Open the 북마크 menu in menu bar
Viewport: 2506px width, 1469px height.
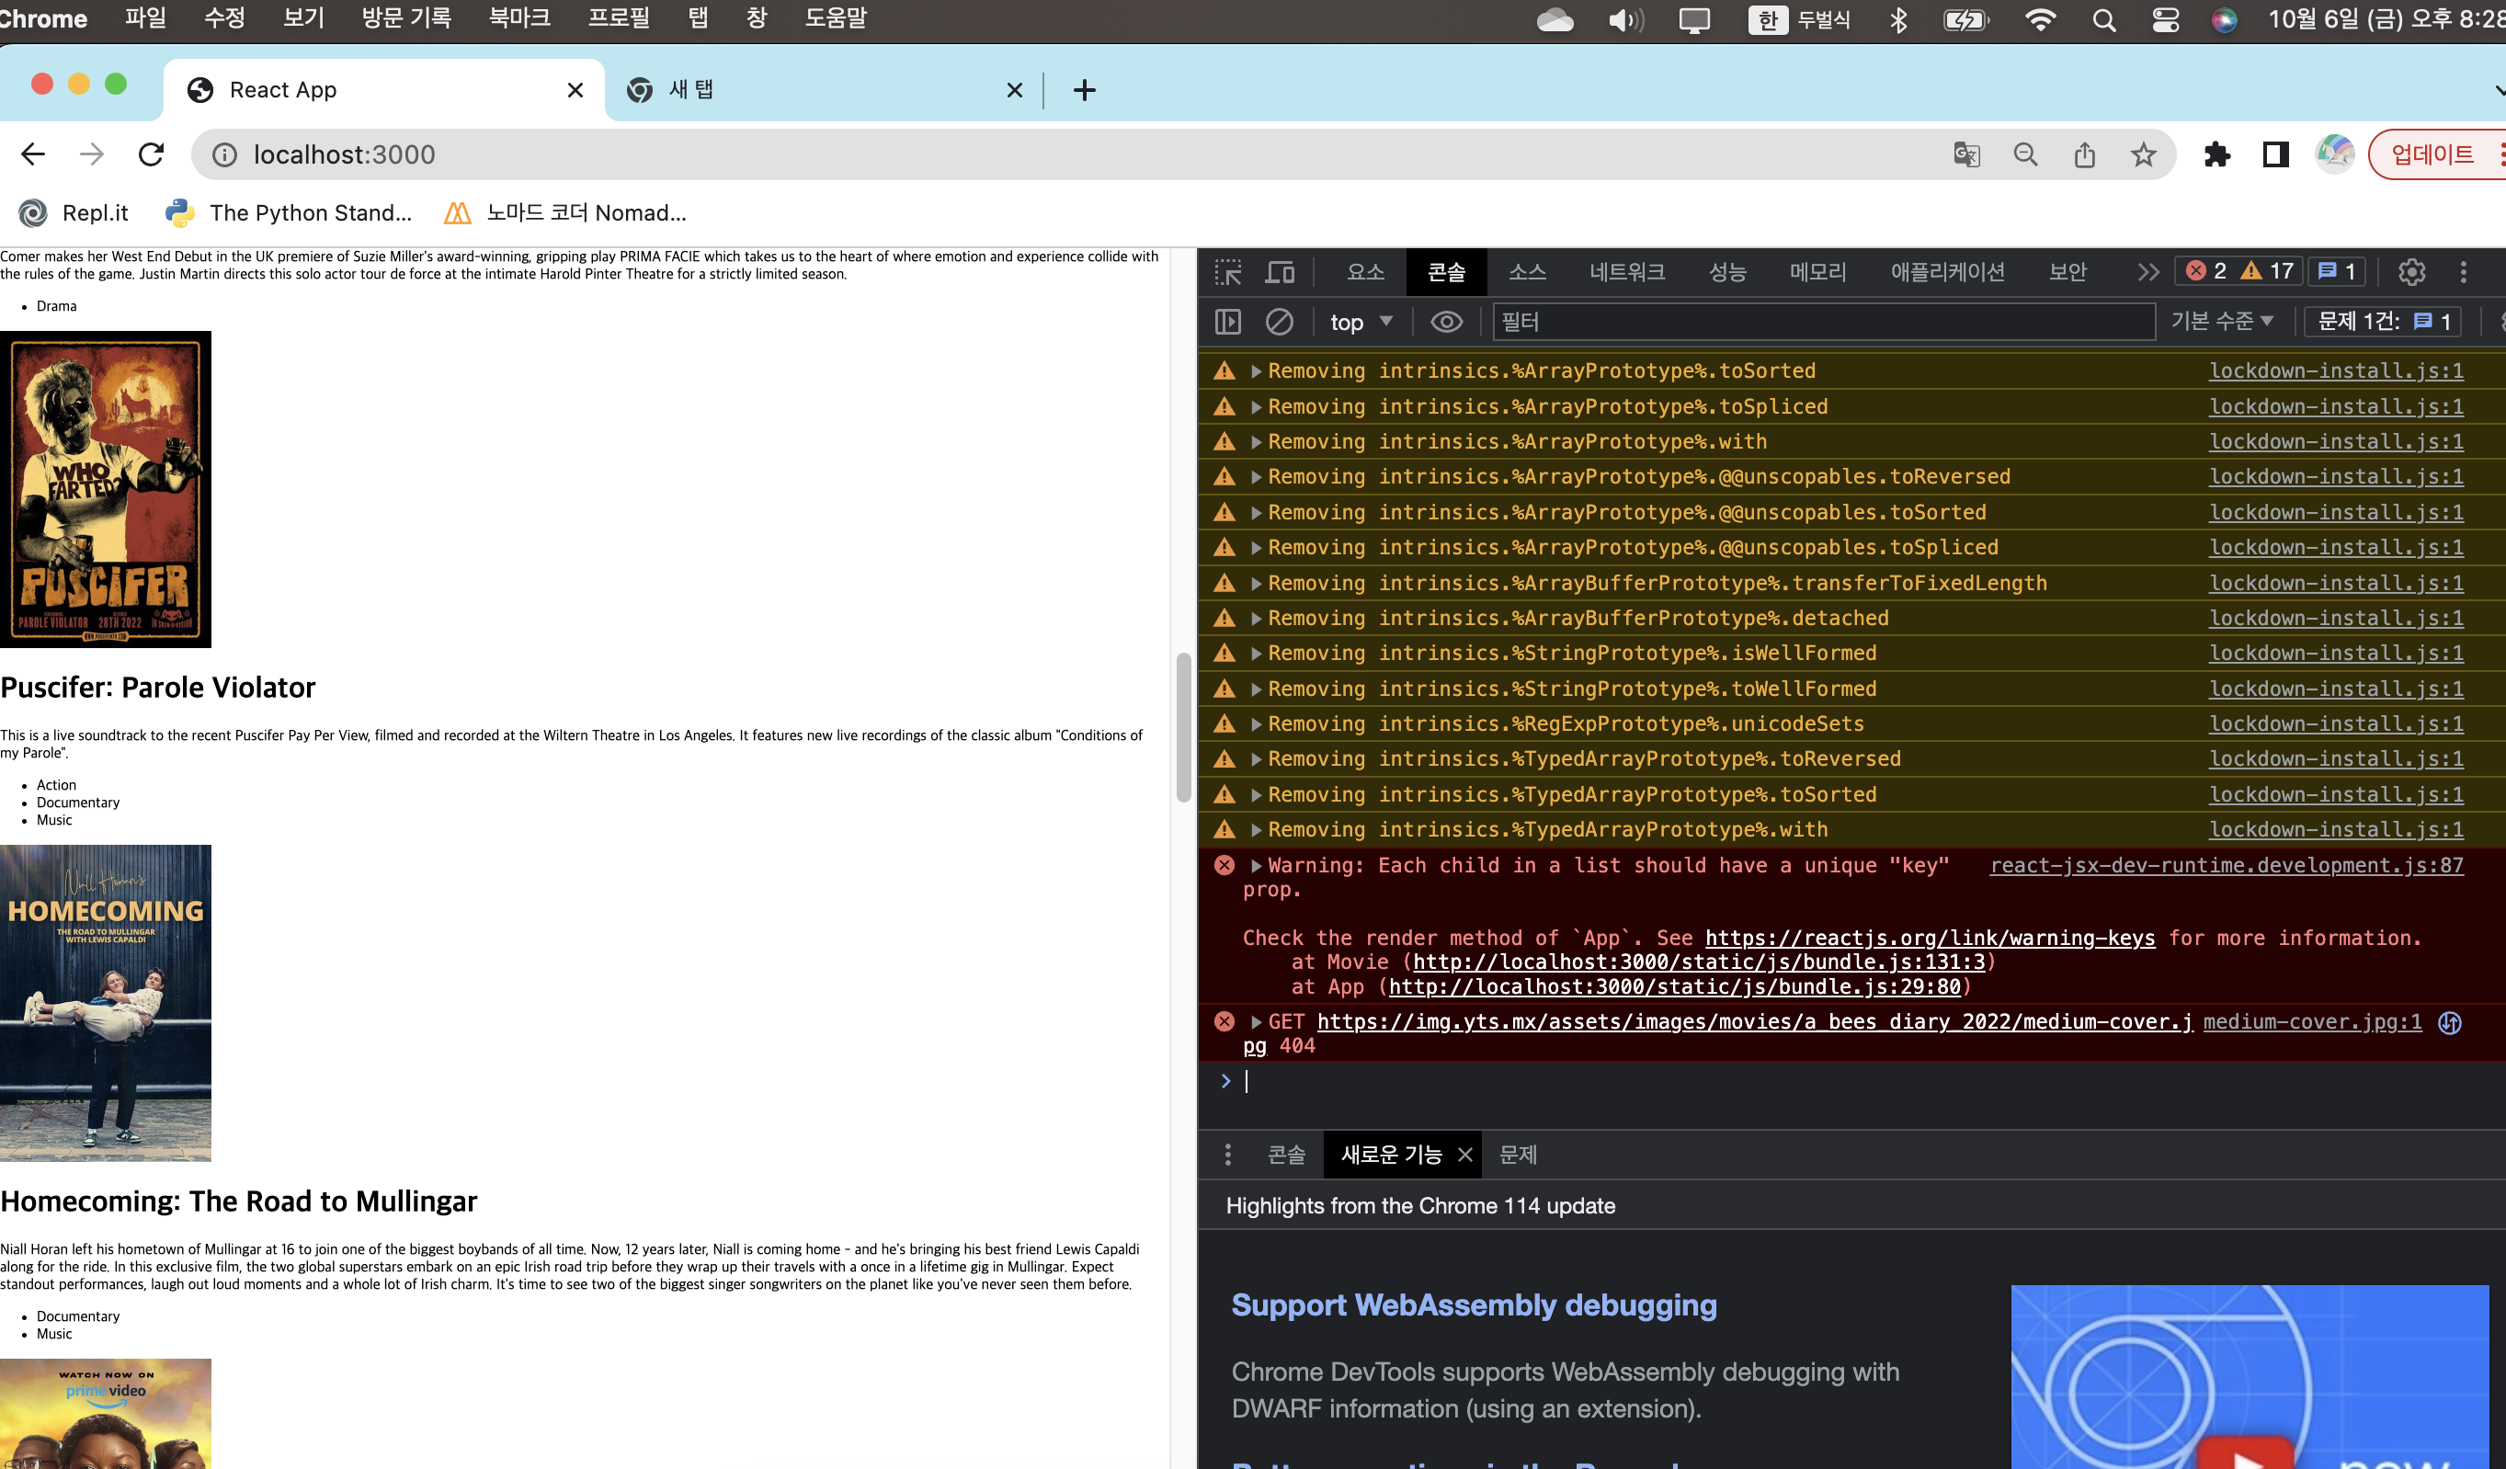click(x=519, y=17)
